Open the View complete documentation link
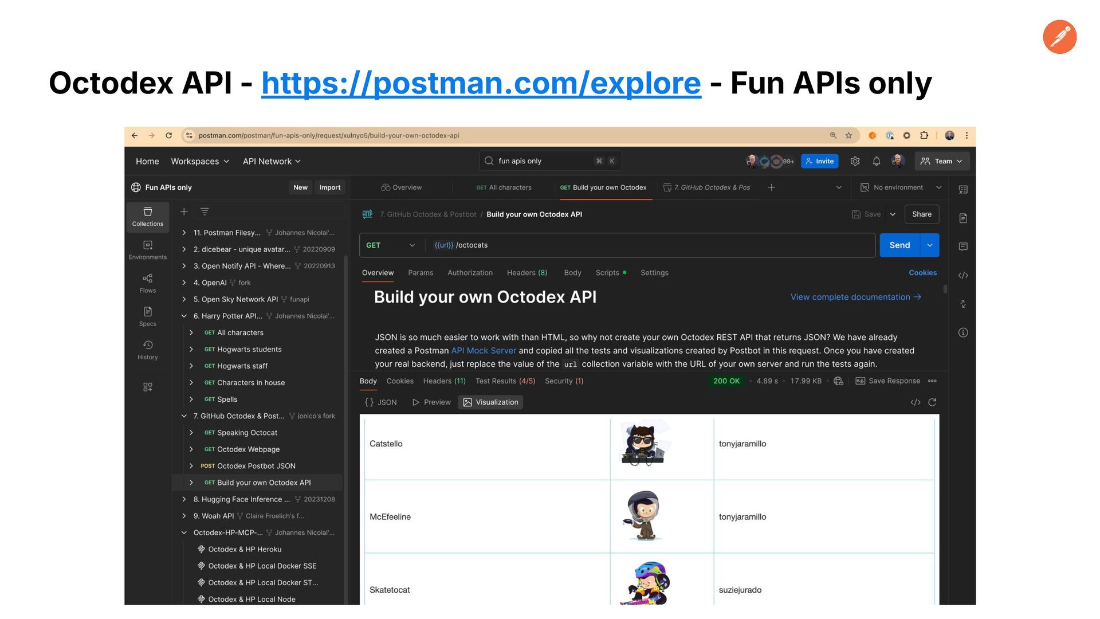1100x619 pixels. [856, 297]
